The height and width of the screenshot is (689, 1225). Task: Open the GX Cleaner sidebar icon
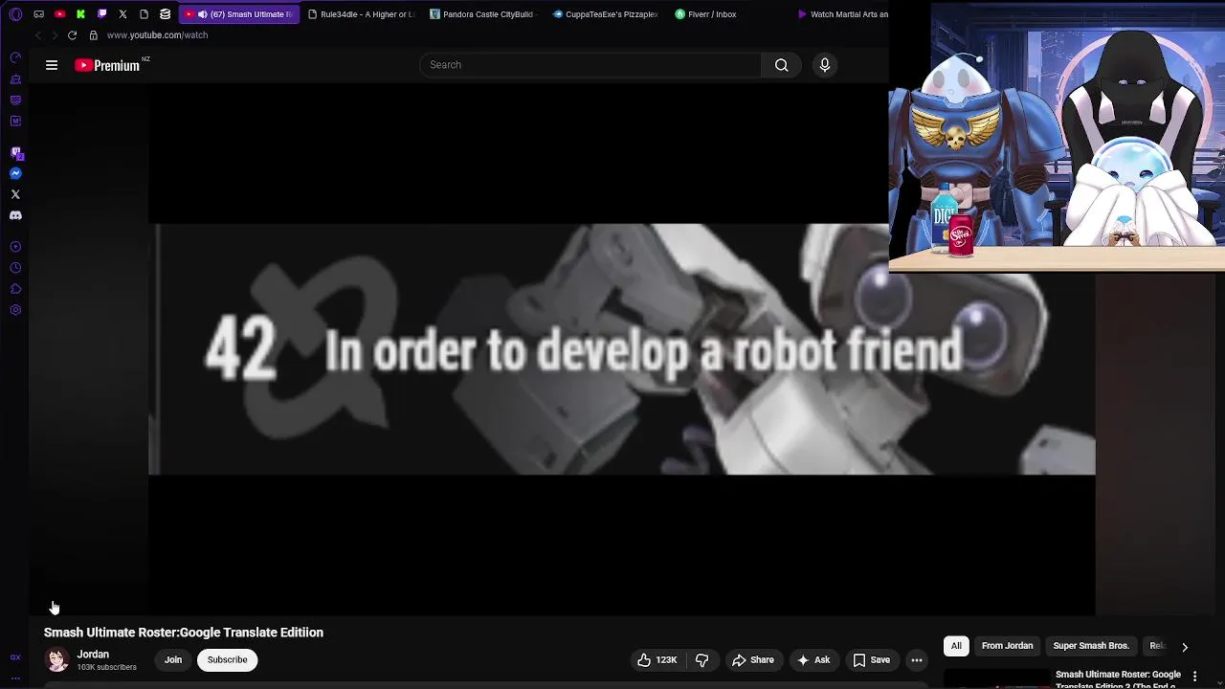click(x=15, y=78)
